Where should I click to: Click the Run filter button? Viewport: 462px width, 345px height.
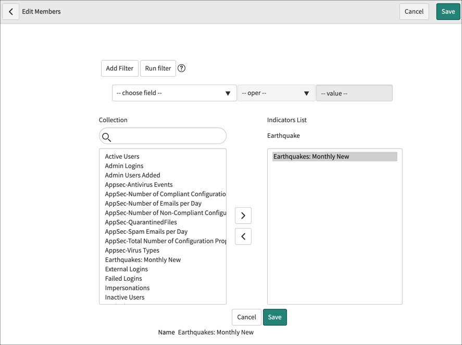158,68
